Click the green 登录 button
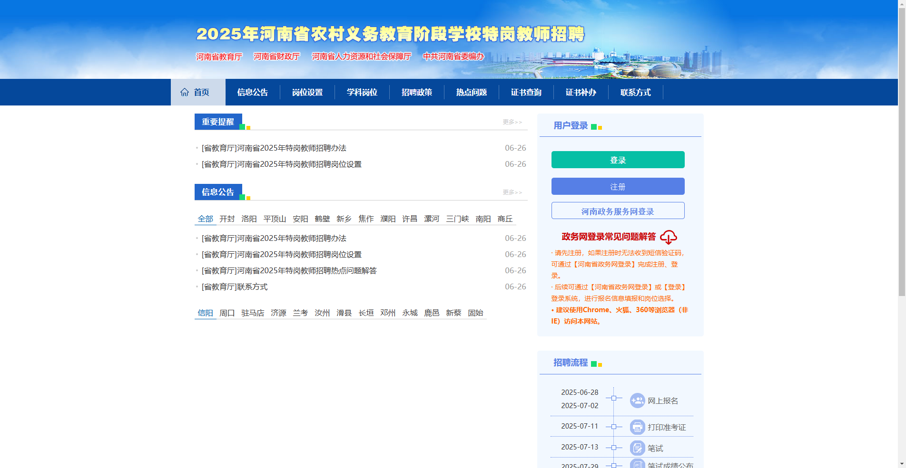The width and height of the screenshot is (906, 468). pyautogui.click(x=618, y=160)
